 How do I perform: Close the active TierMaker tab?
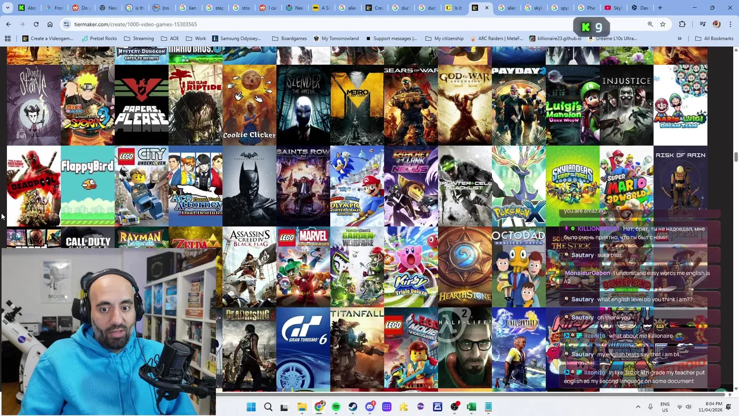pos(487,8)
